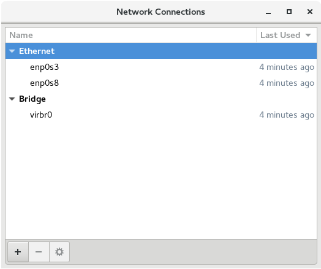Screen dimensions: 321x269
Task: Minimize the Network Connections window
Action: pyautogui.click(x=268, y=12)
